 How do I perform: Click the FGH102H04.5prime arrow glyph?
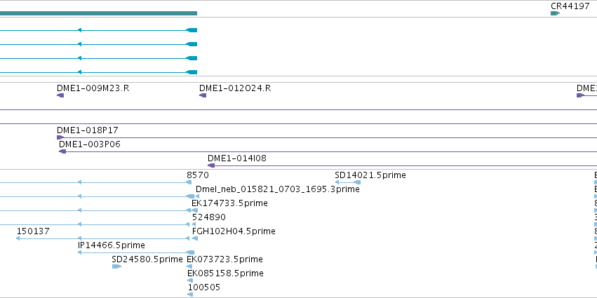click(x=195, y=238)
